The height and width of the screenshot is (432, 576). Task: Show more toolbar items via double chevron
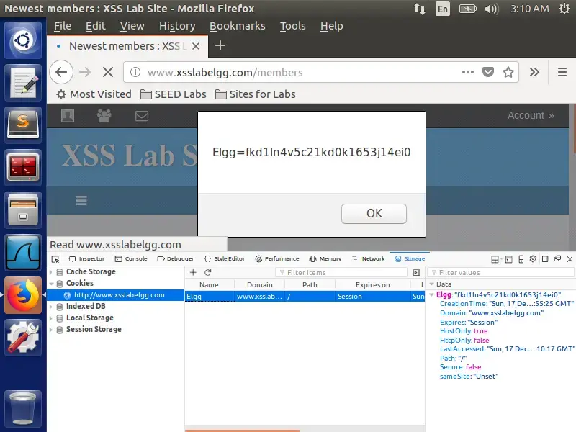tap(534, 72)
